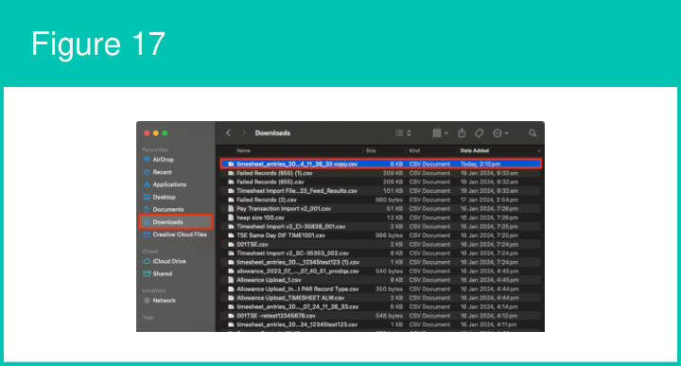This screenshot has height=366, width=681.
Task: Select Allowance Upload_TIMESHEET ALW.csv
Action: [x=381, y=298]
